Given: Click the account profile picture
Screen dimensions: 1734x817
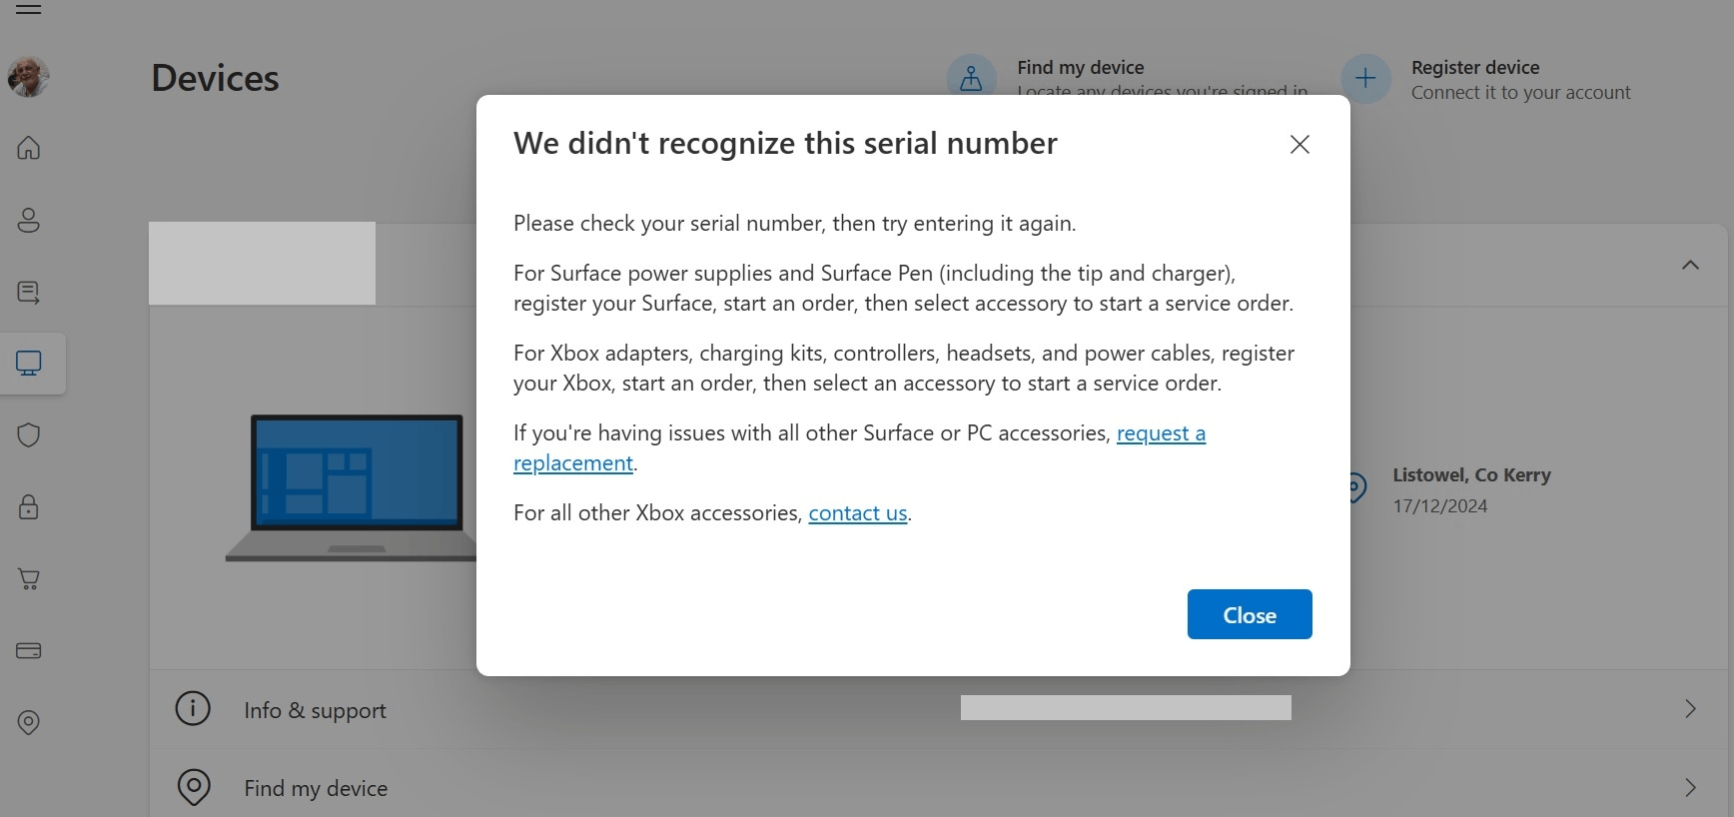Looking at the screenshot, I should [x=29, y=77].
